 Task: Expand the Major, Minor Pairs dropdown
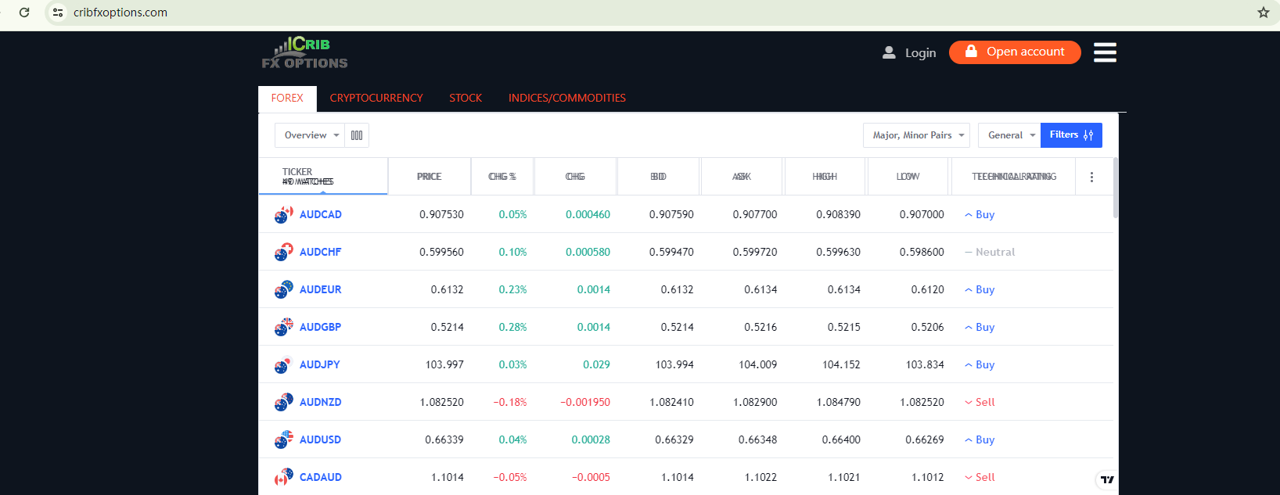pos(916,135)
